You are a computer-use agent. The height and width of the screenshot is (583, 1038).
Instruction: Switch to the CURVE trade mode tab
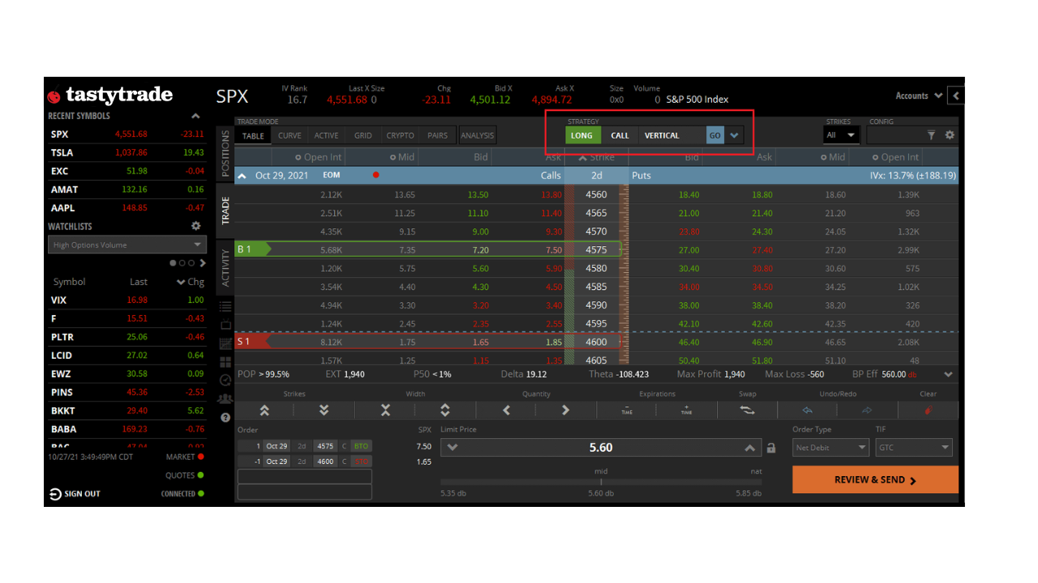[290, 136]
